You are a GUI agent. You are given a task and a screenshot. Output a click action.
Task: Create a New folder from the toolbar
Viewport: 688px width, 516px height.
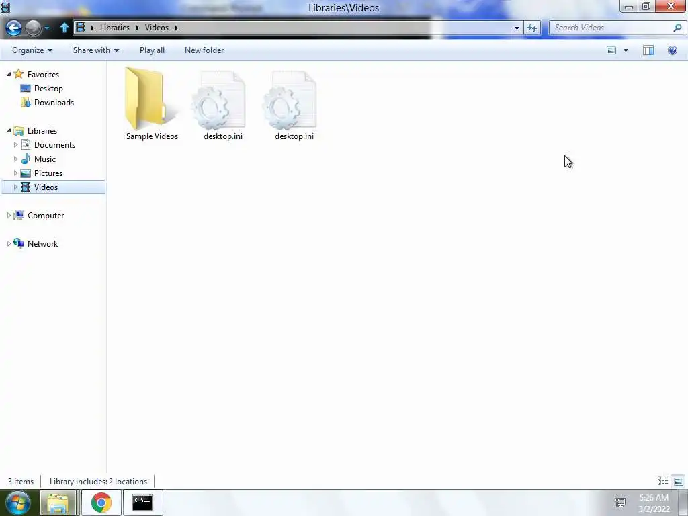point(204,50)
